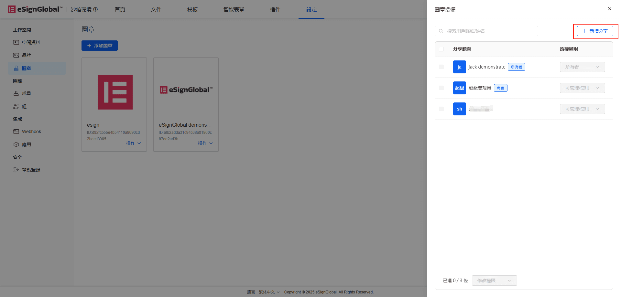
Task: Click the 組 group icon
Action: point(16,106)
